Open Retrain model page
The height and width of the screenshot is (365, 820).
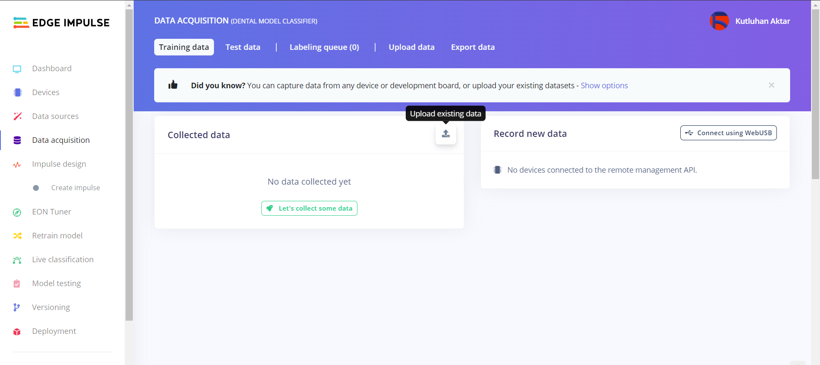pos(57,236)
